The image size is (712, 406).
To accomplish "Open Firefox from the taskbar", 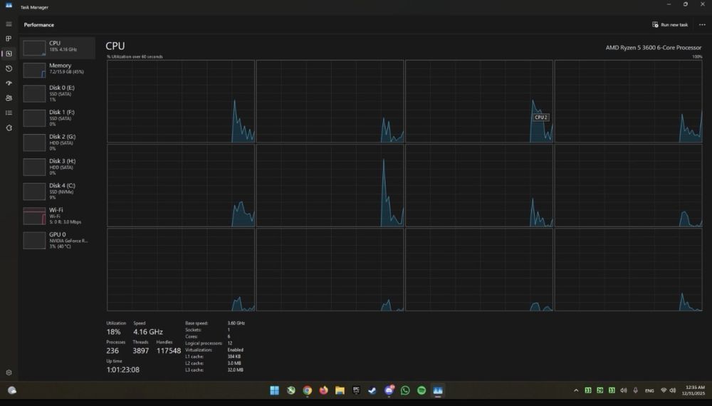I will click(x=324, y=390).
